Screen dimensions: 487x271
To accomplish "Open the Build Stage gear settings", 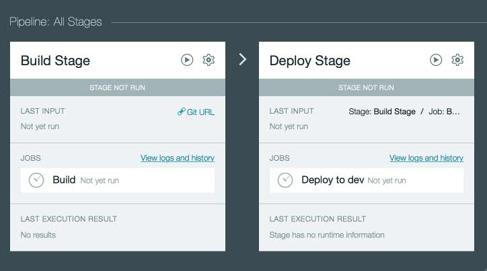I will (209, 60).
